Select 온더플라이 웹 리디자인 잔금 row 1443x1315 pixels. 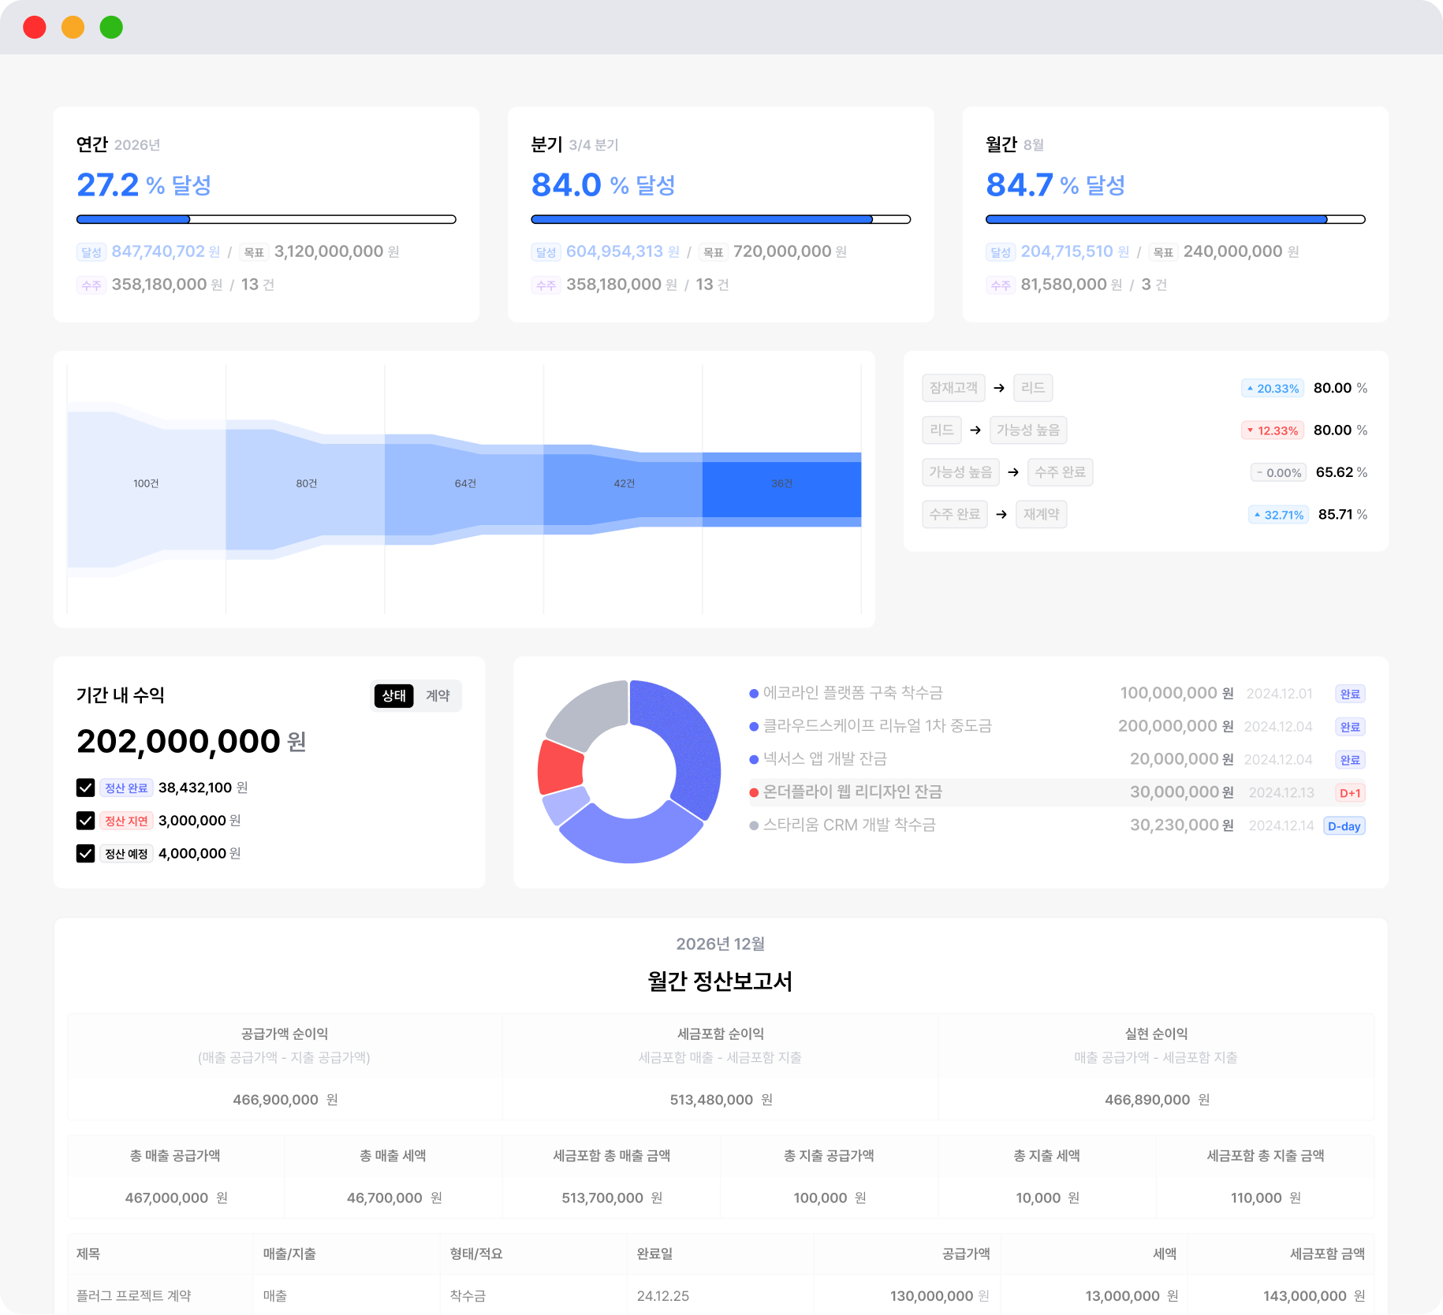(852, 792)
